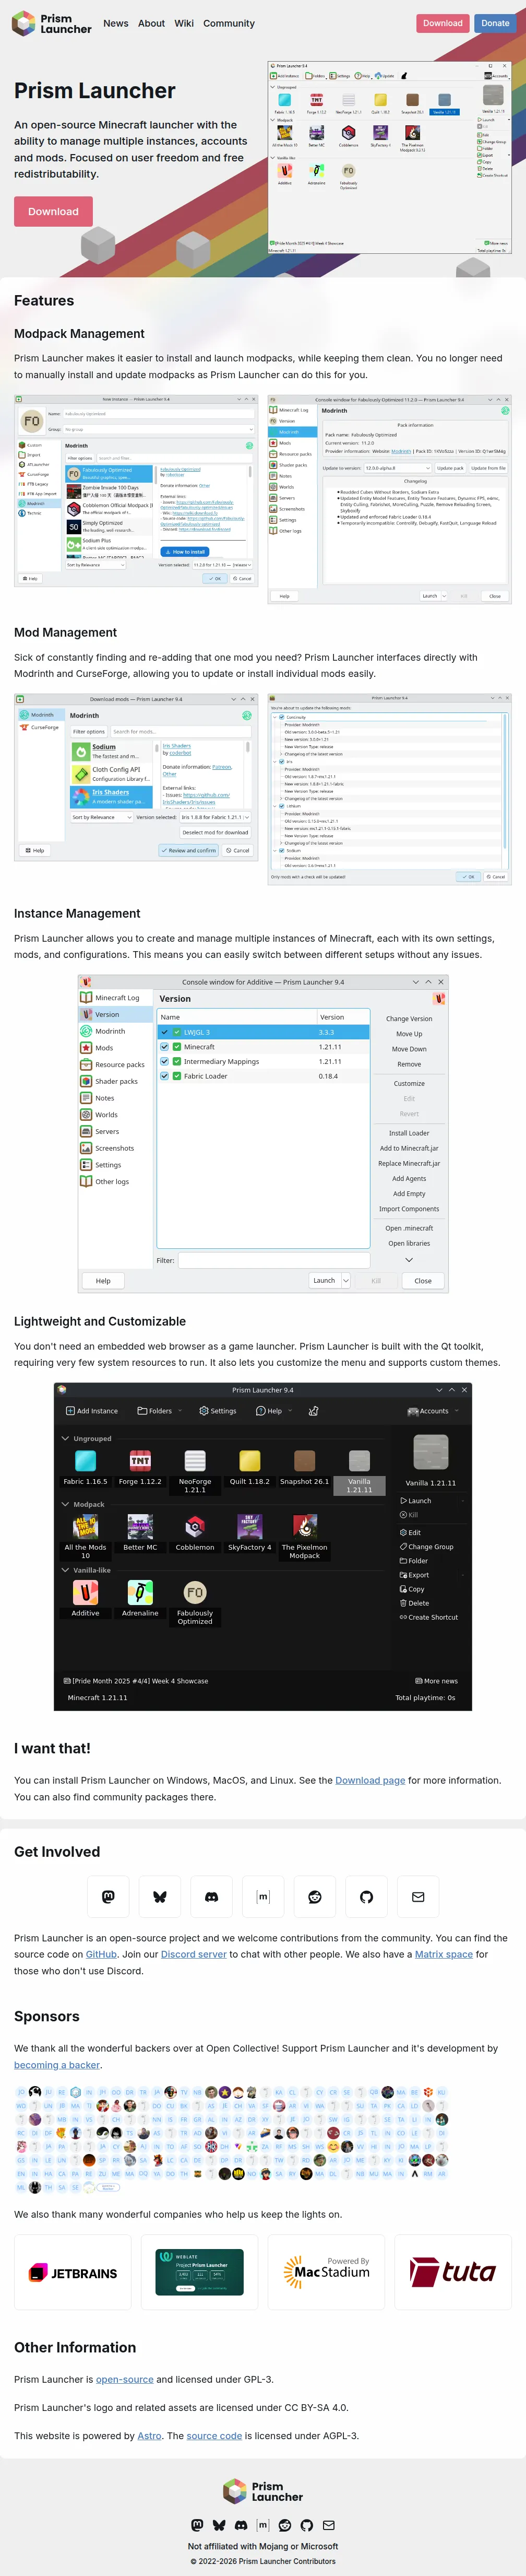This screenshot has height=2576, width=526.
Task: Click the Instance Management heading
Action: point(77,913)
